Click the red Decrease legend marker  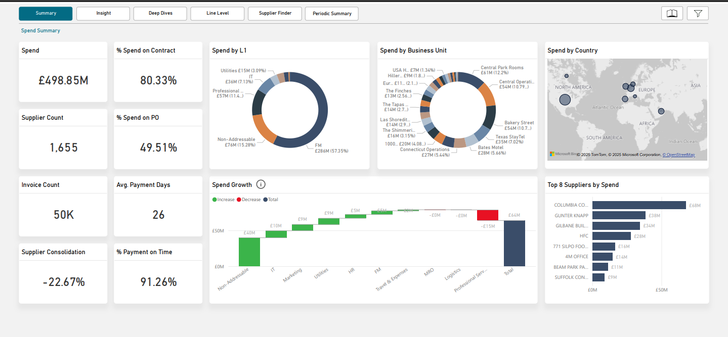coord(239,200)
